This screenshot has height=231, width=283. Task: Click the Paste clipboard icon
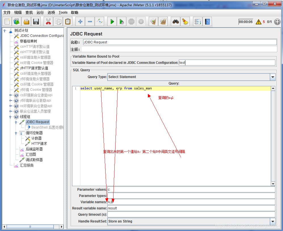(x=68, y=22)
